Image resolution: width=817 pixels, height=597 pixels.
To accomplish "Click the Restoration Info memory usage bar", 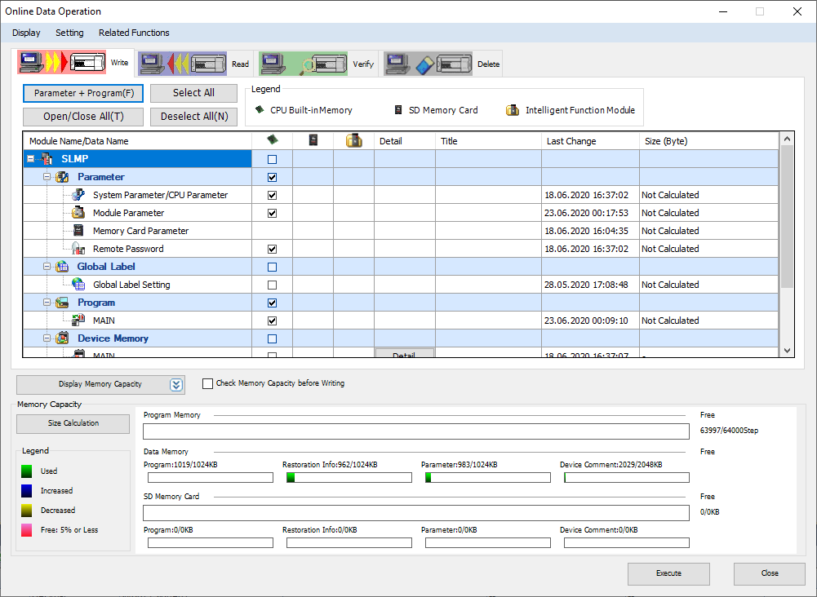I will 349,477.
